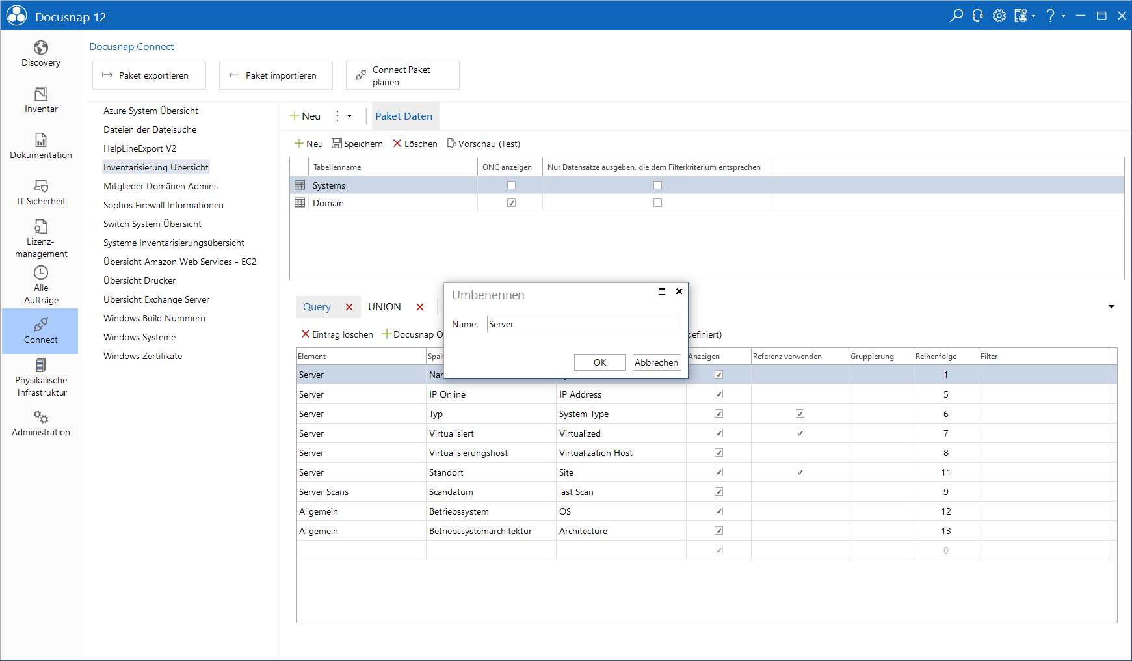Viewport: 1132px width, 661px height.
Task: Click the layout tools icon in title bar
Action: tap(1021, 16)
